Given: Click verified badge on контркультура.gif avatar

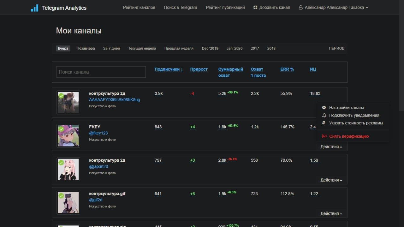Looking at the screenshot, I should pos(61,196).
